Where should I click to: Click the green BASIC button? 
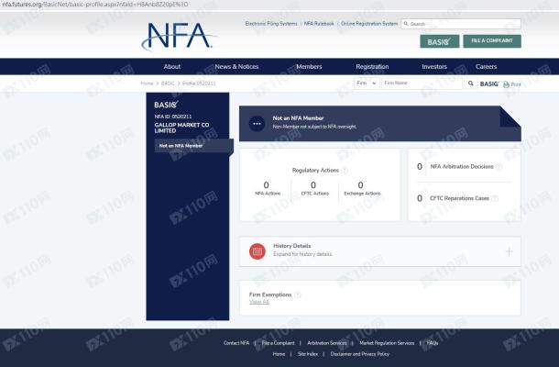tap(439, 41)
